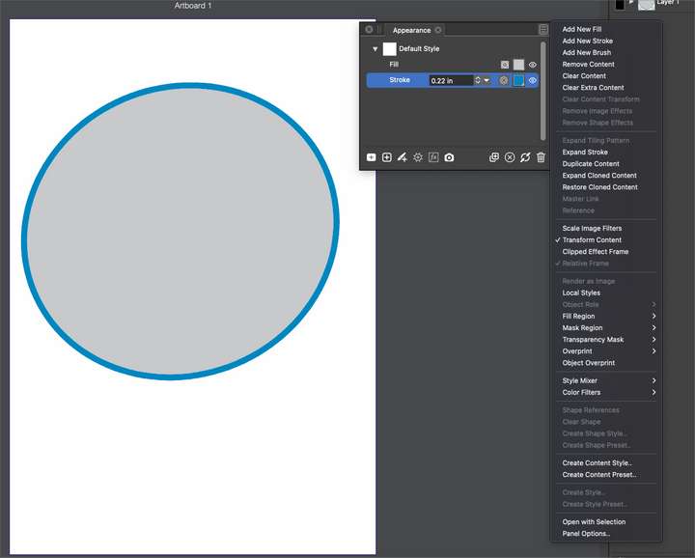Click the stroke width 0.22 in field
The height and width of the screenshot is (558, 695).
click(x=450, y=81)
